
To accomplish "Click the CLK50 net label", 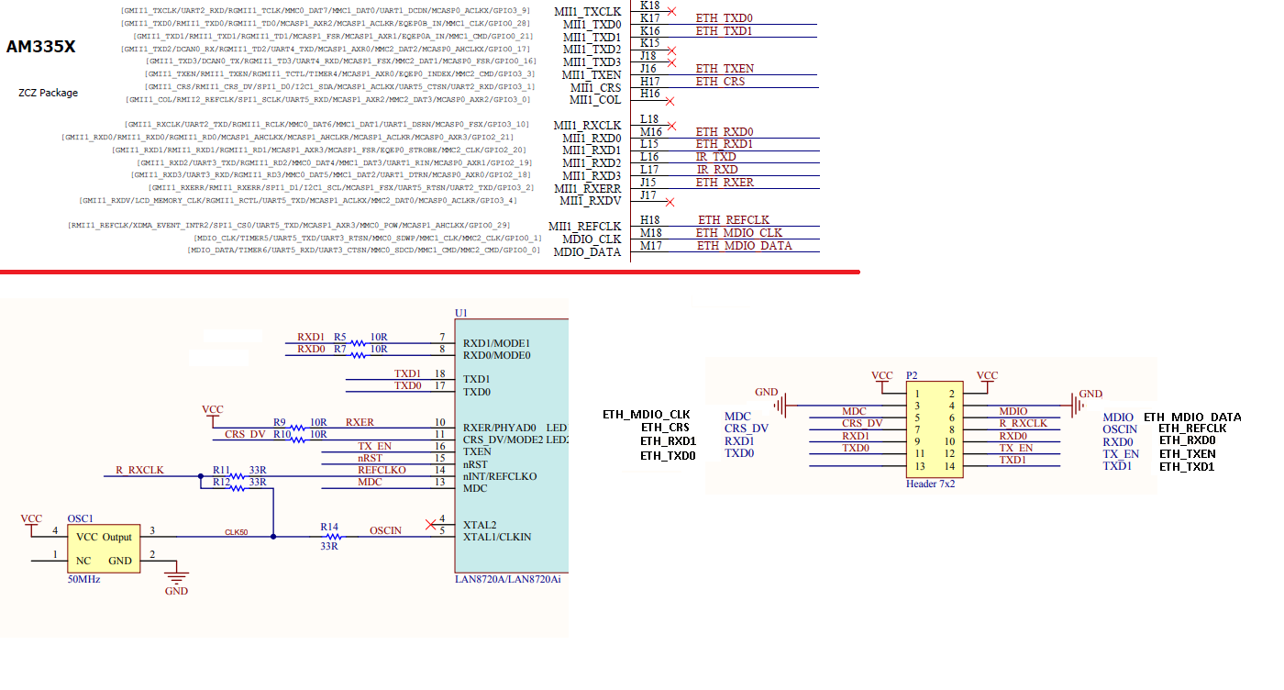I will tap(237, 532).
